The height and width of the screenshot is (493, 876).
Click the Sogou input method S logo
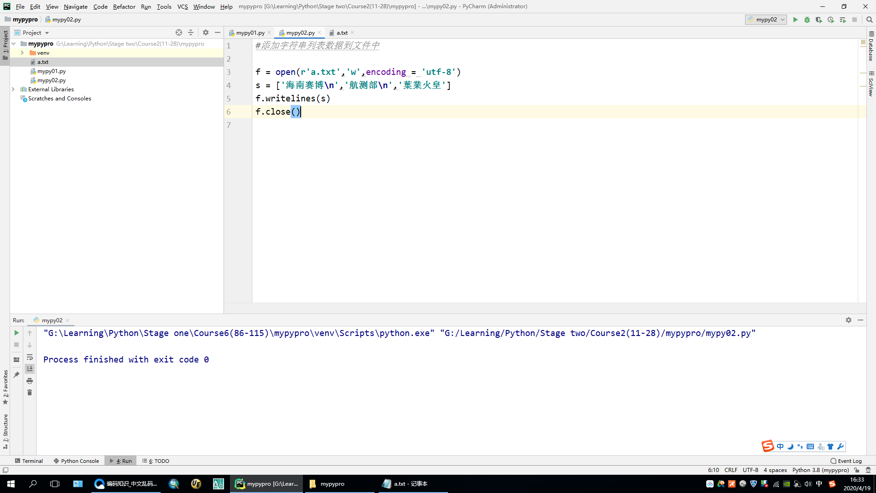pos(768,446)
